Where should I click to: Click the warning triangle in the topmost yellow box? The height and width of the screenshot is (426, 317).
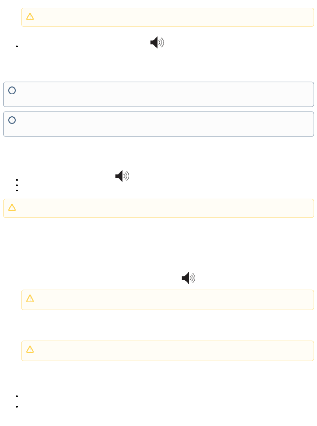pyautogui.click(x=30, y=16)
